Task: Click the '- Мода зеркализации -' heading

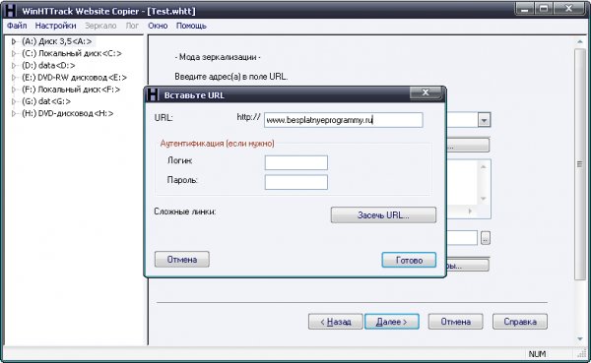Action: 218,57
